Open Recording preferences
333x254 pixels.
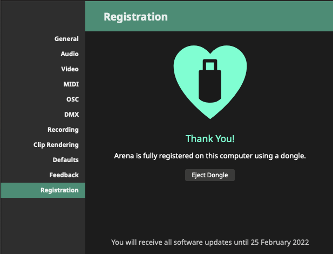(63, 130)
